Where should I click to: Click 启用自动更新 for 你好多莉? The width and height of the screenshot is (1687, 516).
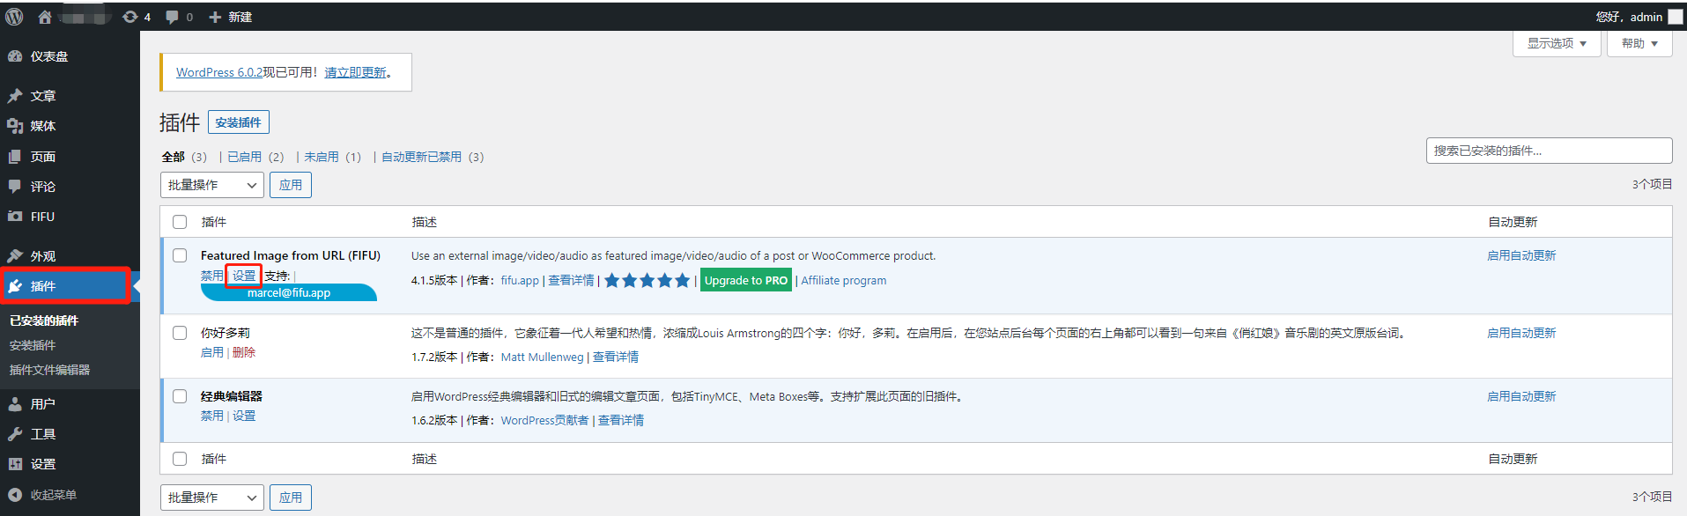click(x=1521, y=333)
